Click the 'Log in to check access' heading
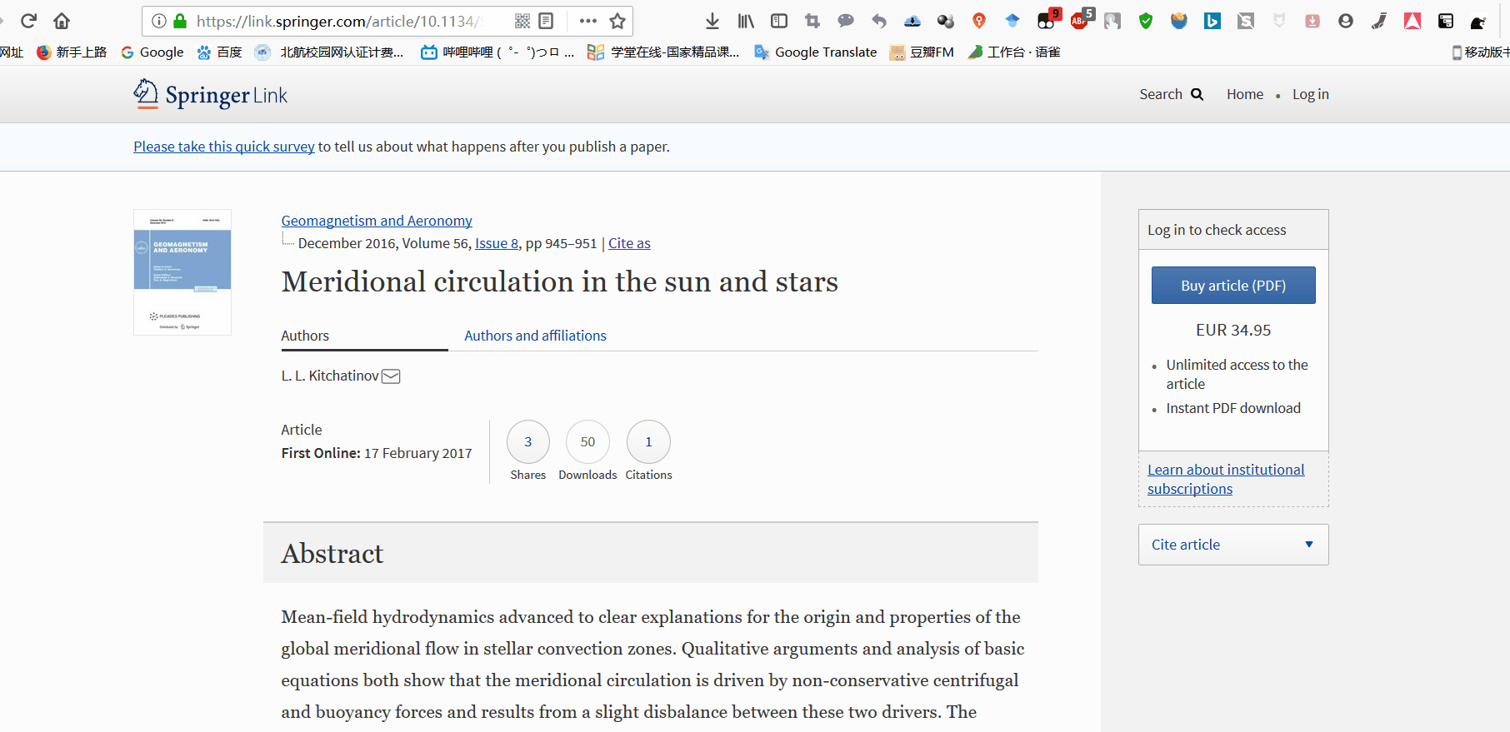The width and height of the screenshot is (1510, 732). point(1217,230)
